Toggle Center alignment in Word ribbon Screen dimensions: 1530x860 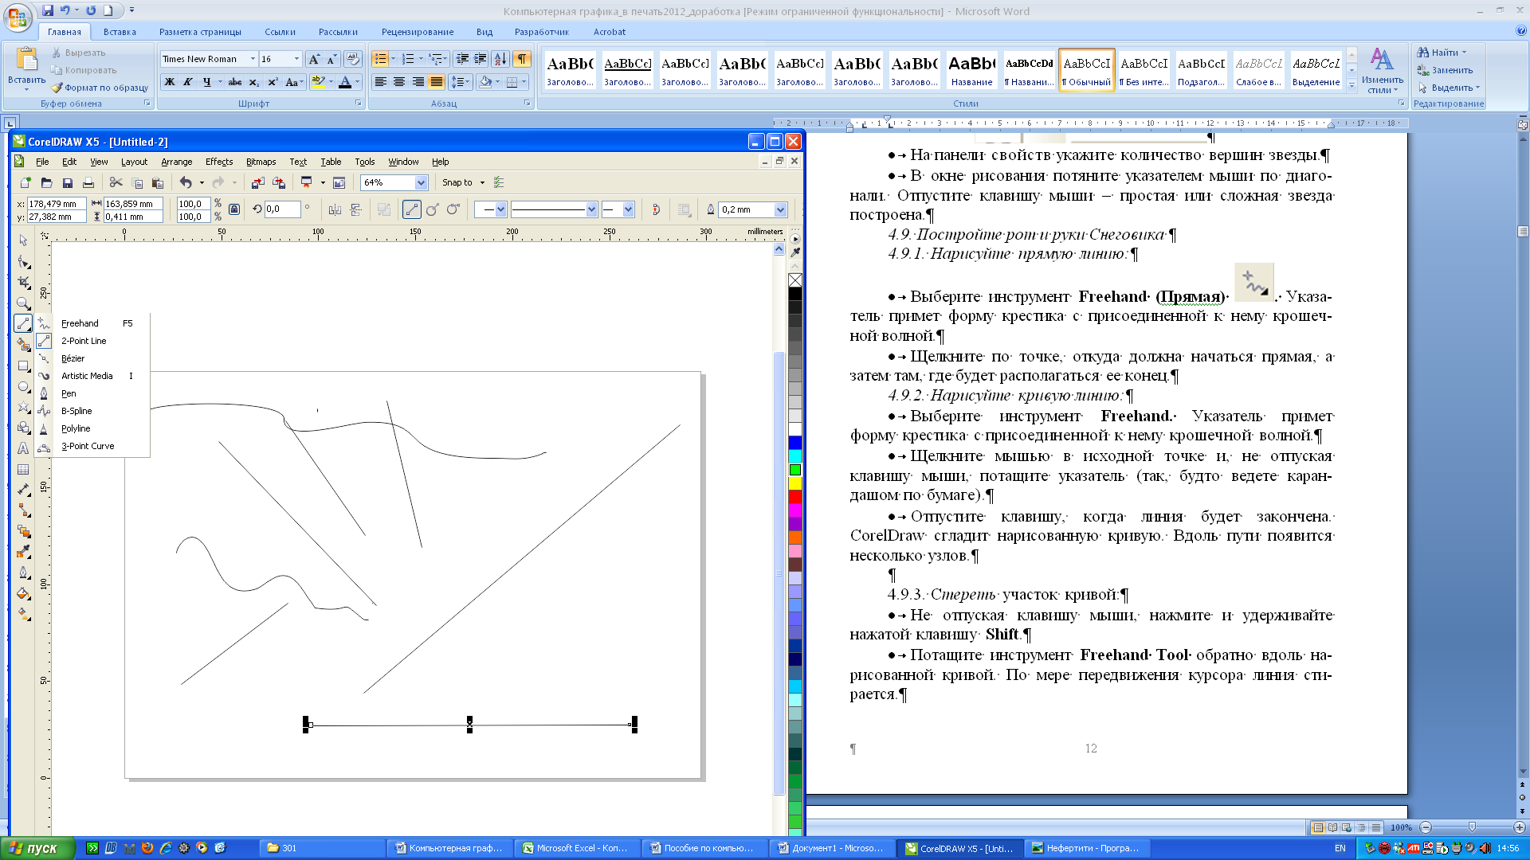click(x=399, y=82)
